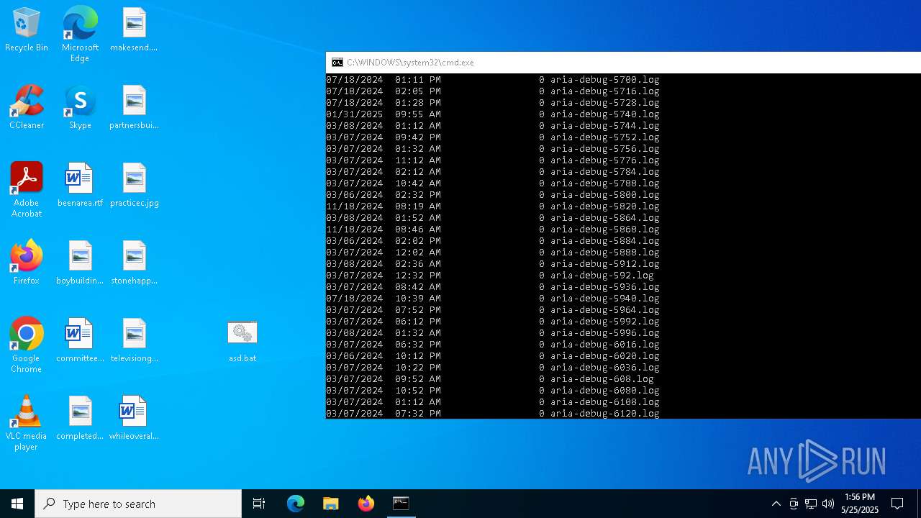Open File Explorer from the taskbar

(330, 504)
